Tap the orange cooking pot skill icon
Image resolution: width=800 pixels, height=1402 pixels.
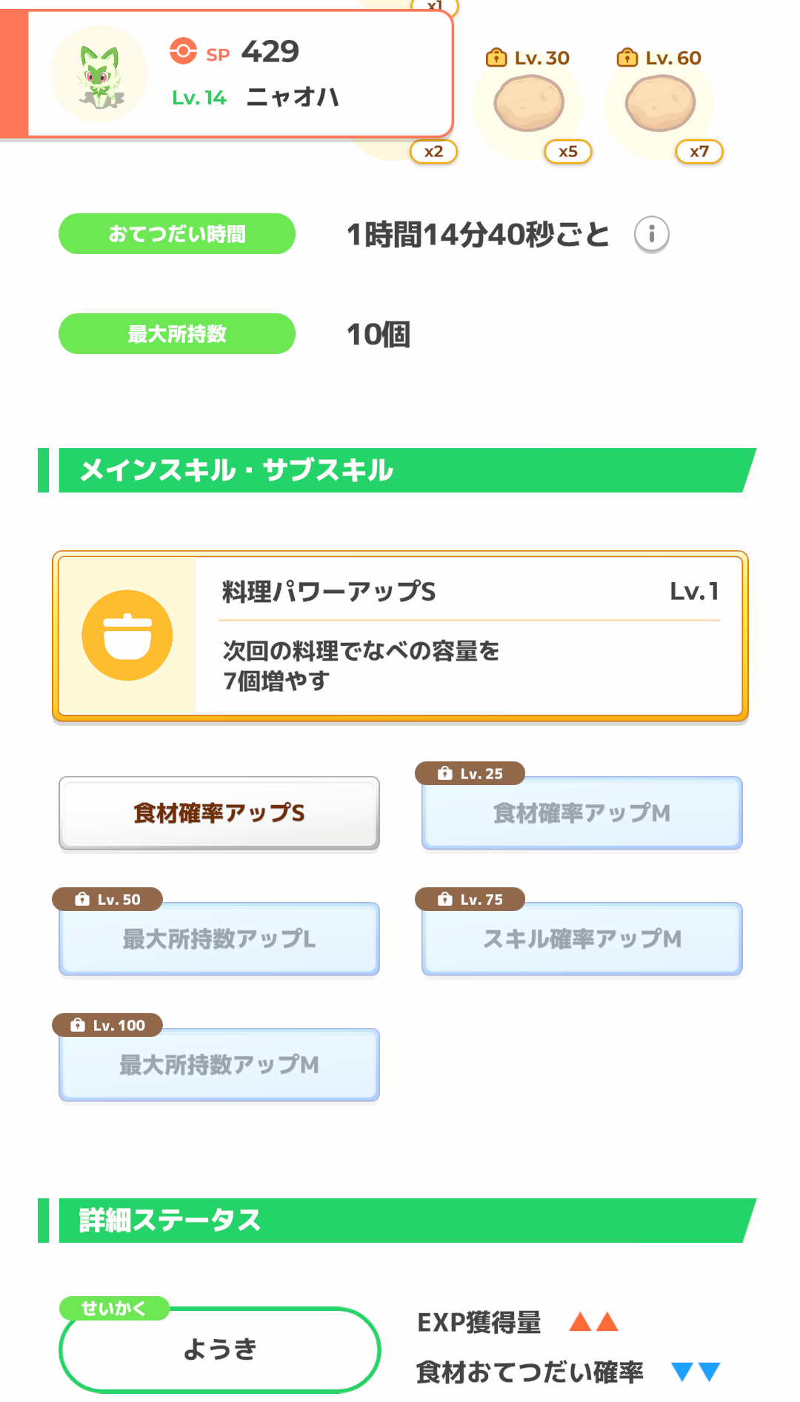coord(127,635)
